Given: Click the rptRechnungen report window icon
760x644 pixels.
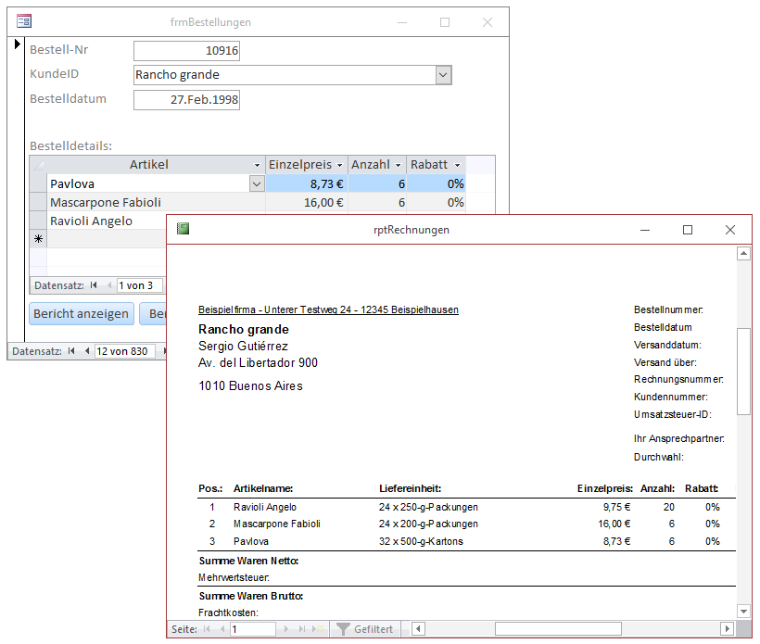Looking at the screenshot, I should pos(183,229).
